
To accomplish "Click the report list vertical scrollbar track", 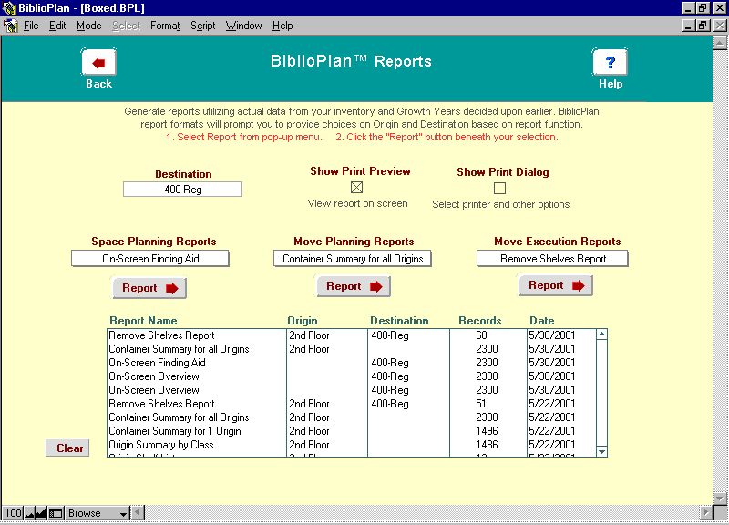I will click(601, 393).
